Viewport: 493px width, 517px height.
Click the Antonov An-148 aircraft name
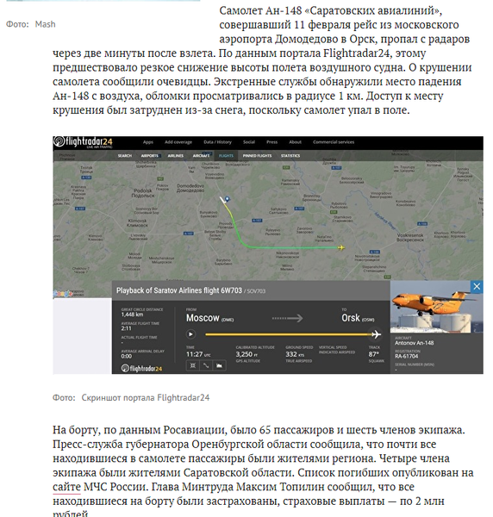point(415,343)
